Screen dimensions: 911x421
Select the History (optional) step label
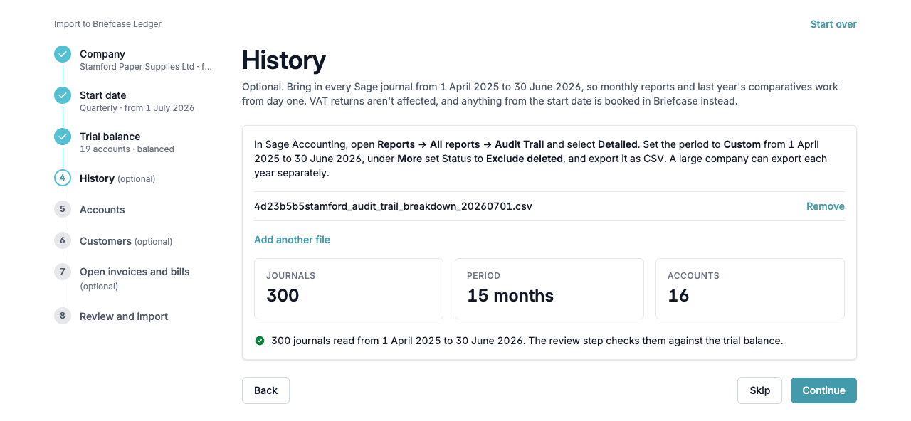117,178
